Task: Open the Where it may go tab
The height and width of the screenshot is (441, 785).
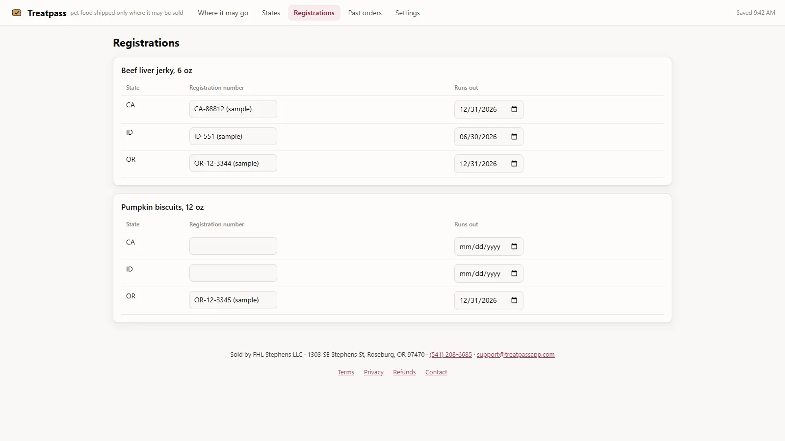Action: [223, 13]
